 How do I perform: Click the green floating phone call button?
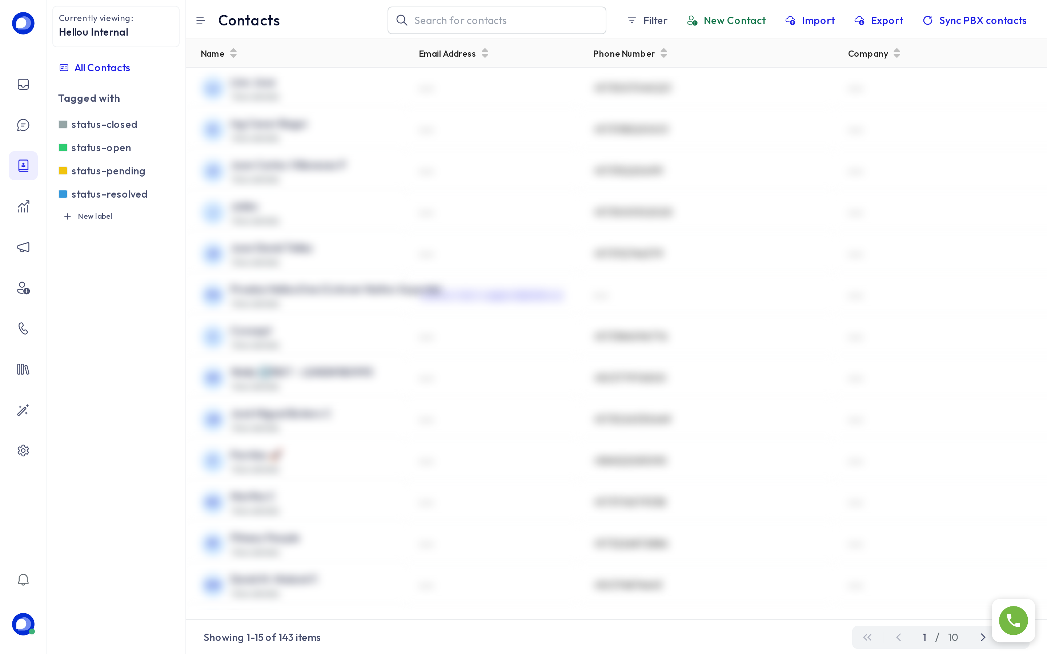click(x=1013, y=621)
